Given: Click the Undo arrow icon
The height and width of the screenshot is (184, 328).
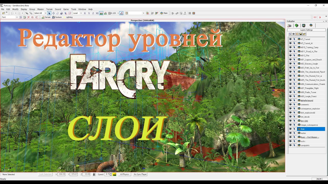Looking at the screenshot, I should pos(12,13).
